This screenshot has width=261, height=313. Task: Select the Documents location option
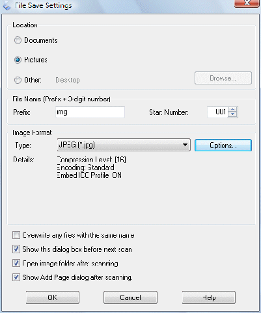(18, 40)
